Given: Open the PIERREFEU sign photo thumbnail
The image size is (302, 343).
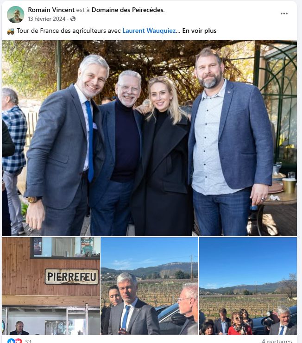Looking at the screenshot, I should (51, 286).
